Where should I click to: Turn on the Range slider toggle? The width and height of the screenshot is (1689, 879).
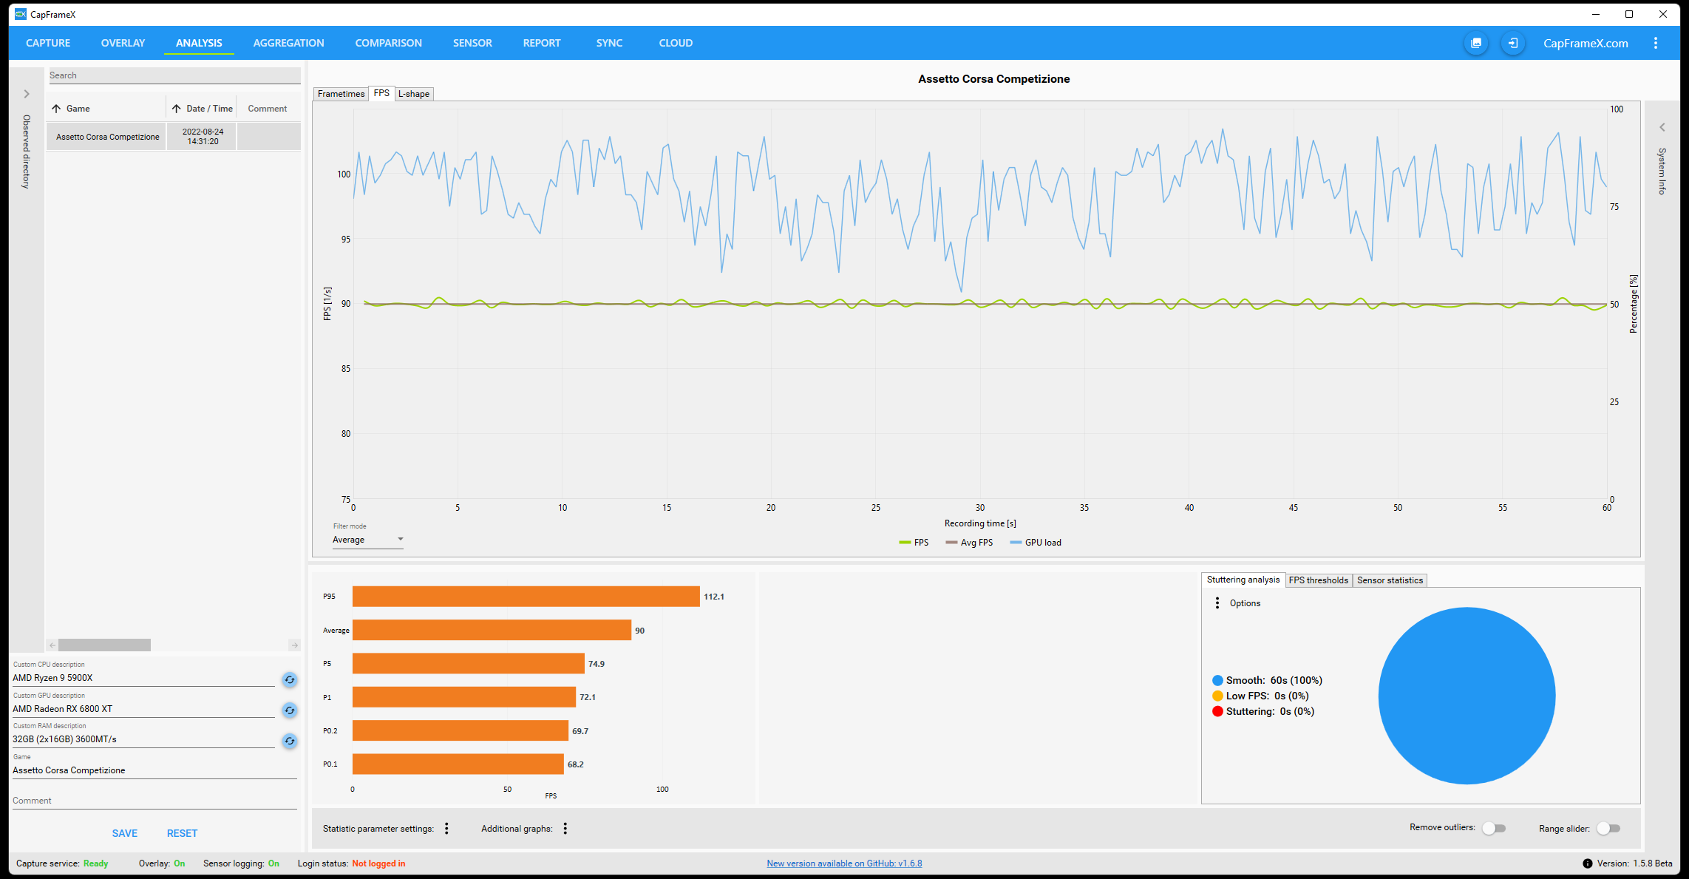[x=1608, y=828]
